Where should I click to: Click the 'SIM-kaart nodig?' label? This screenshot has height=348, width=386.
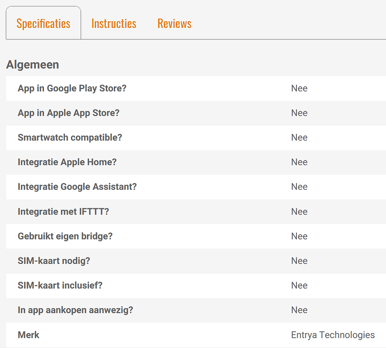tap(54, 261)
